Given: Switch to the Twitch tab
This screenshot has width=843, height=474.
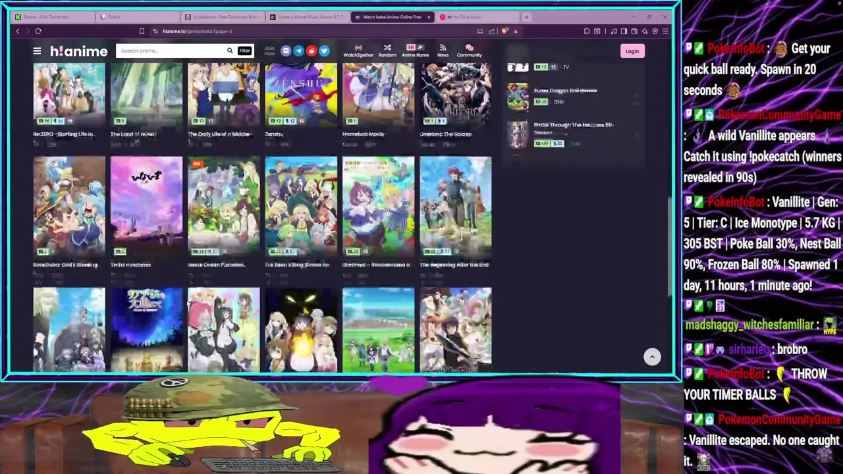Looking at the screenshot, I should (137, 17).
